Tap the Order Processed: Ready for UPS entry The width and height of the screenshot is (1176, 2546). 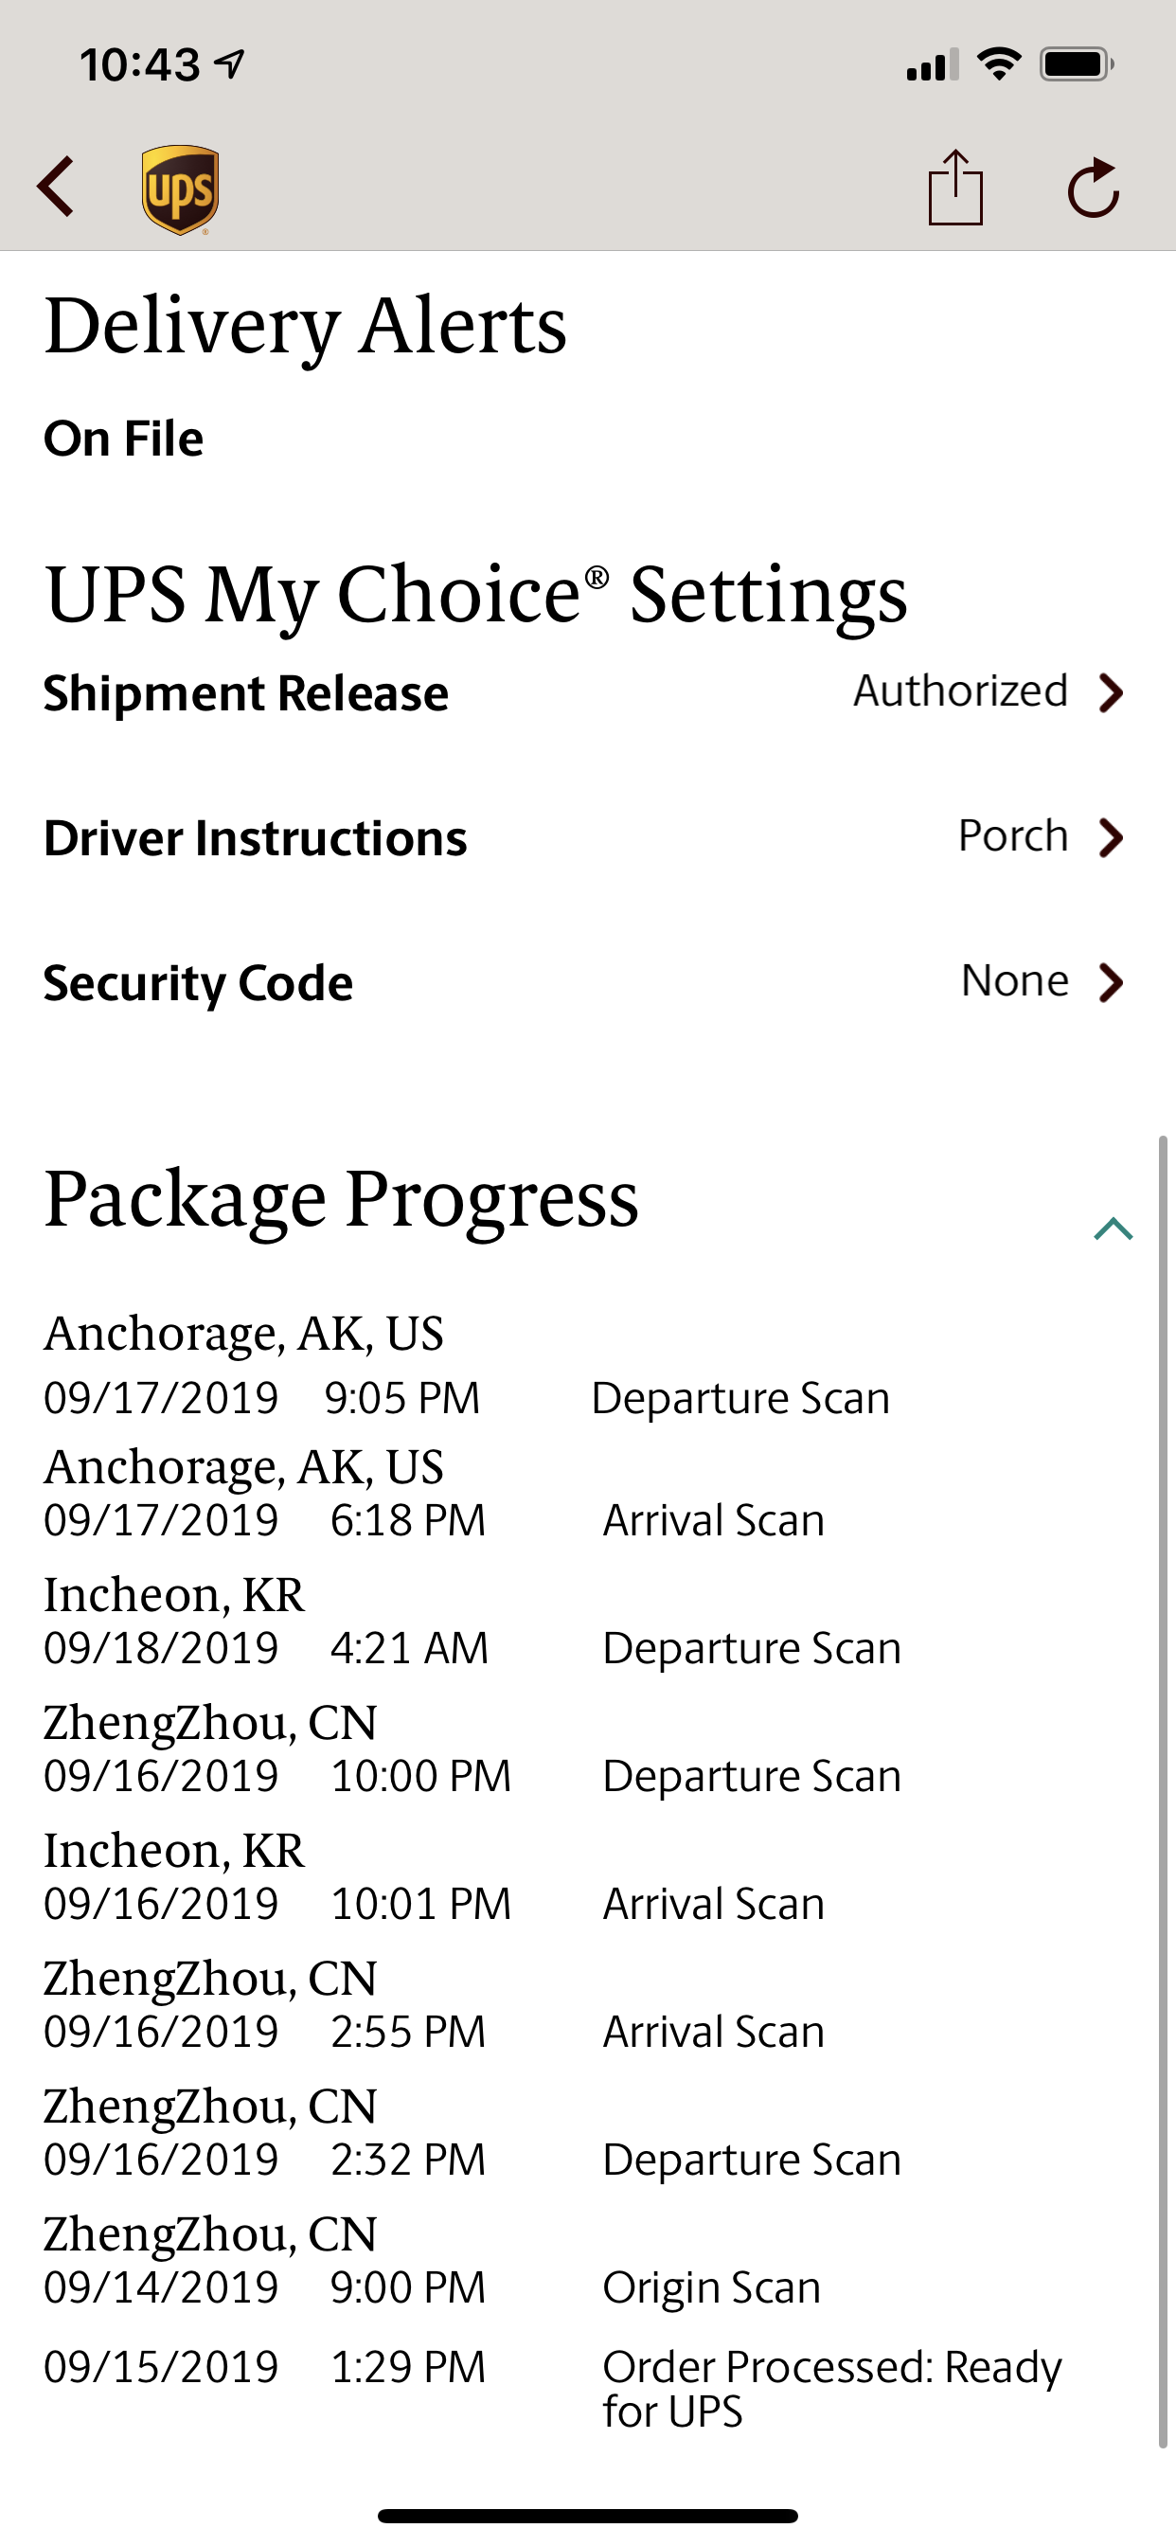pos(552,2389)
